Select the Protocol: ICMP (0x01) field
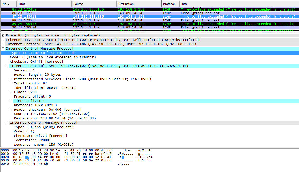Screen dimensions: 299x172 pos(35,105)
